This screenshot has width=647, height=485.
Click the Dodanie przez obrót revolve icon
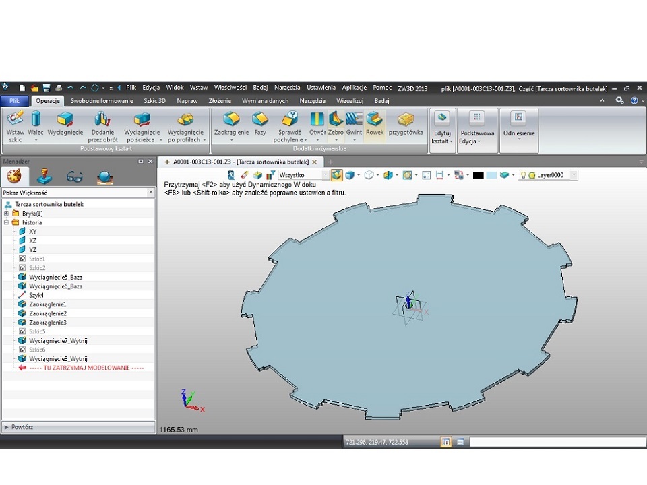102,124
